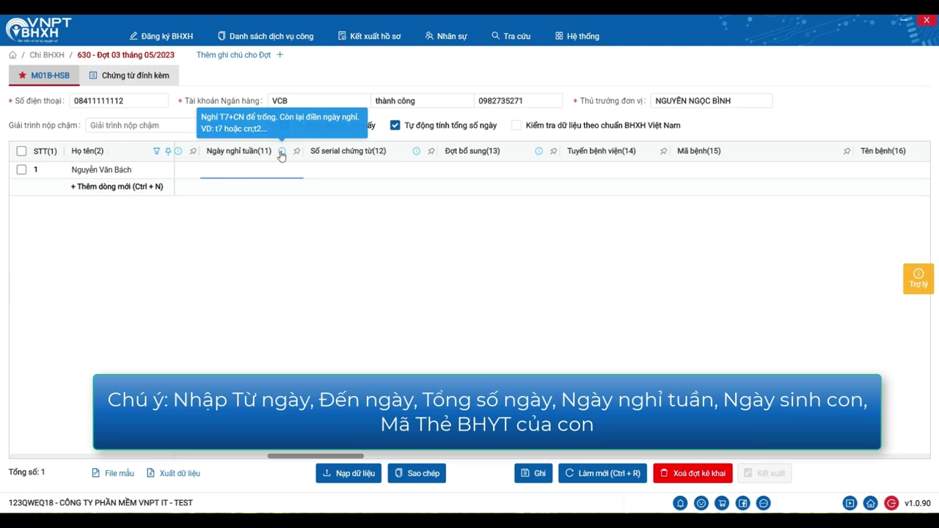Click the blue home icon in status bar
939x528 pixels.
tap(870, 503)
